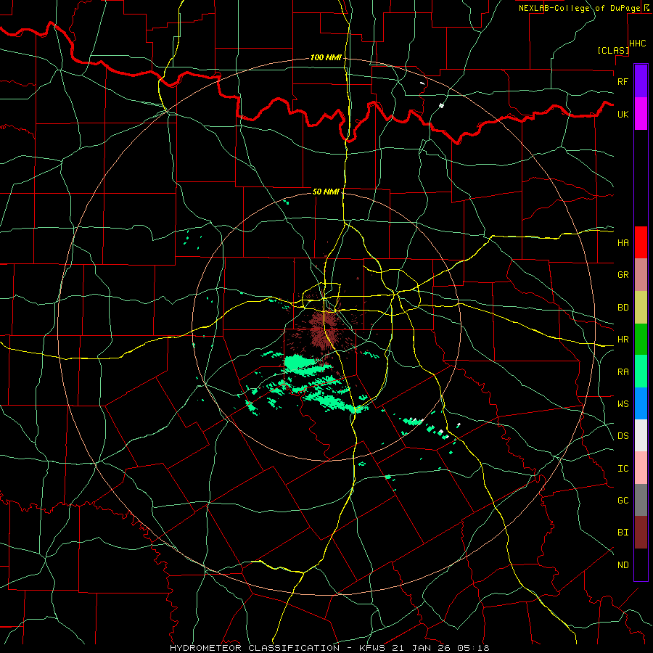The width and height of the screenshot is (653, 653).
Task: Pick the dusty pink GR legend swatch
Action: pos(641,274)
